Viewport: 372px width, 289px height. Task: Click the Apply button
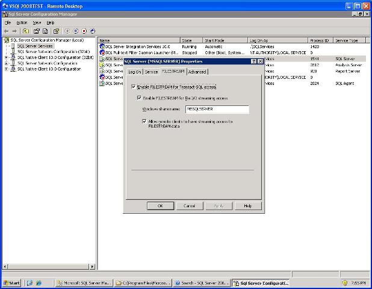(x=219, y=206)
